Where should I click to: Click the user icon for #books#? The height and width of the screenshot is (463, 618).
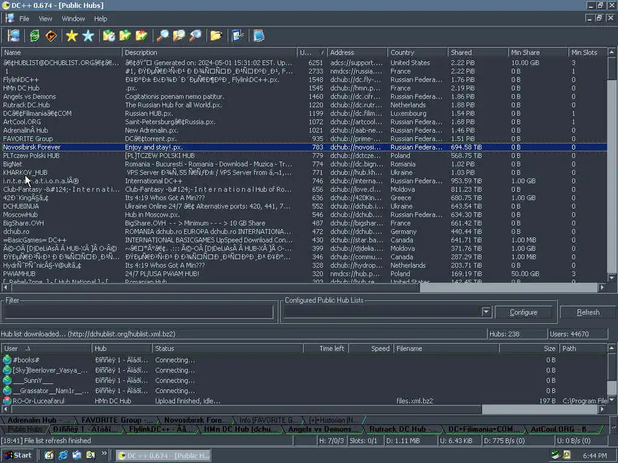click(x=7, y=359)
